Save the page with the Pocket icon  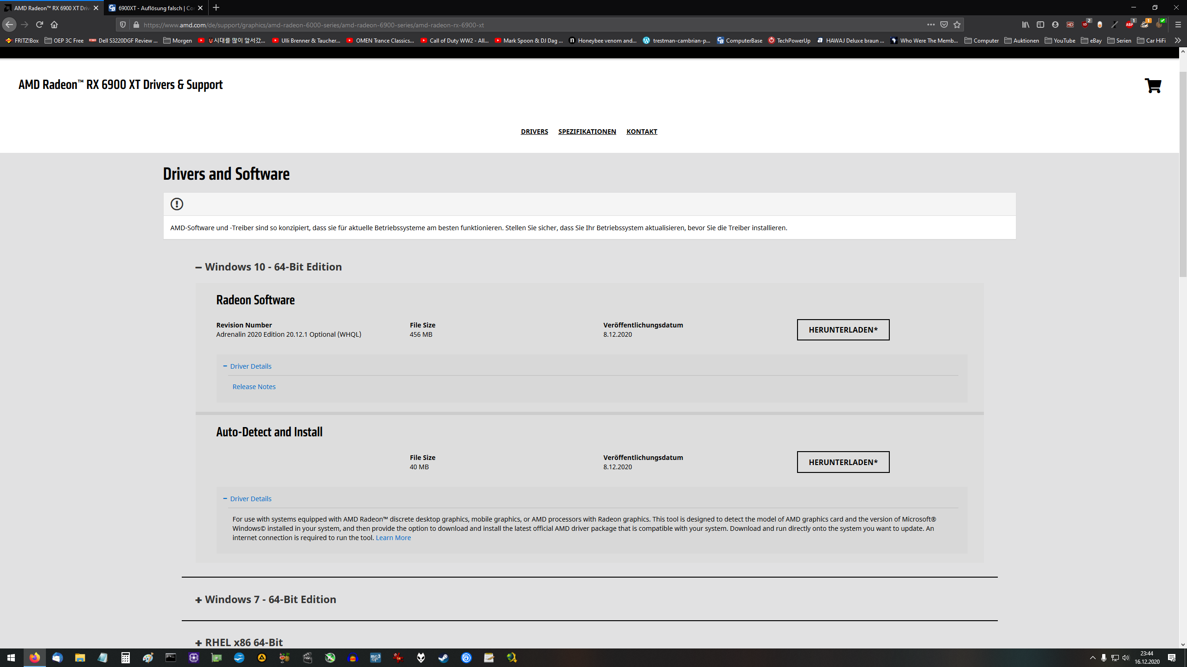944,25
